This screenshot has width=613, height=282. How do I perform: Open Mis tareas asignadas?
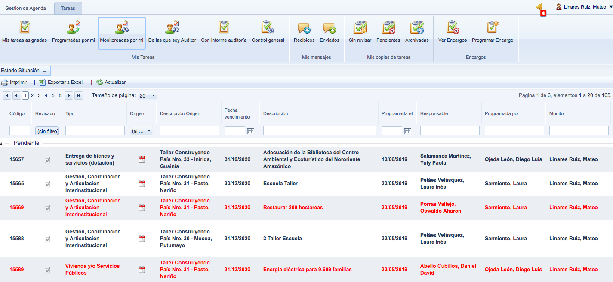[25, 33]
